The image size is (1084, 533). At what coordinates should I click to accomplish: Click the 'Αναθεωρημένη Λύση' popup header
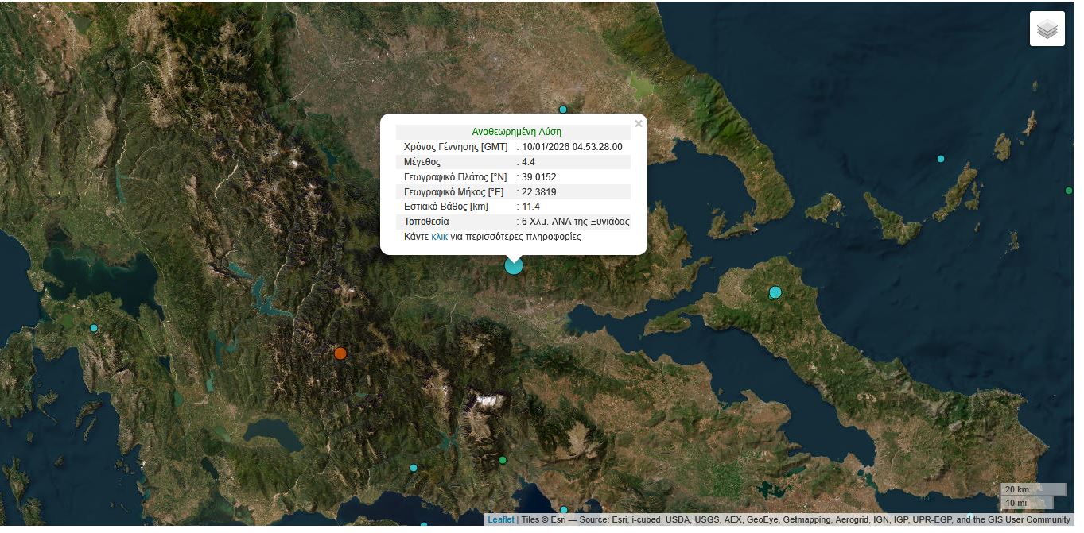(x=516, y=132)
